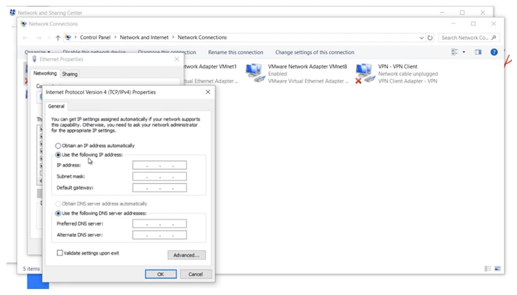The width and height of the screenshot is (517, 295).
Task: Switch to large icons view in status bar
Action: coord(497,269)
